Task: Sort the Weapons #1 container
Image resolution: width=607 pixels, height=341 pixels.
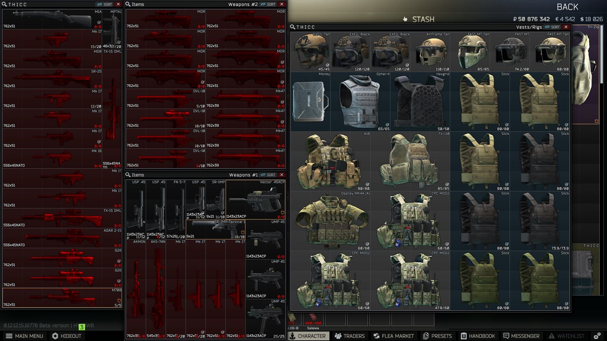Action: click(x=268, y=175)
